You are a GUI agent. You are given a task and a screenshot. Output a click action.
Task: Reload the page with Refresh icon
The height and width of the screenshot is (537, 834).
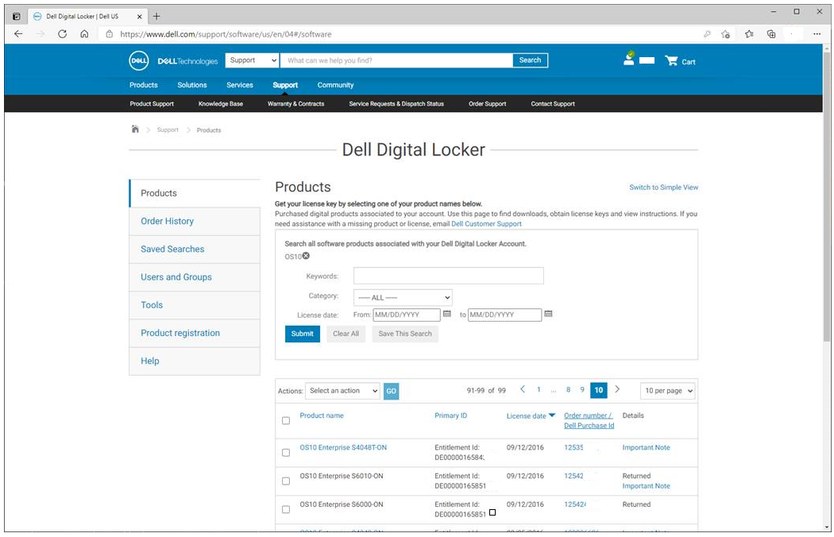tap(62, 34)
